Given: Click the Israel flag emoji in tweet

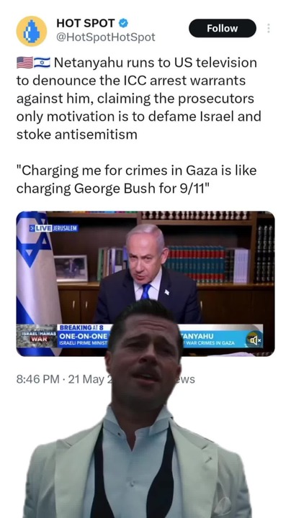Looking at the screenshot, I should pyautogui.click(x=42, y=63).
